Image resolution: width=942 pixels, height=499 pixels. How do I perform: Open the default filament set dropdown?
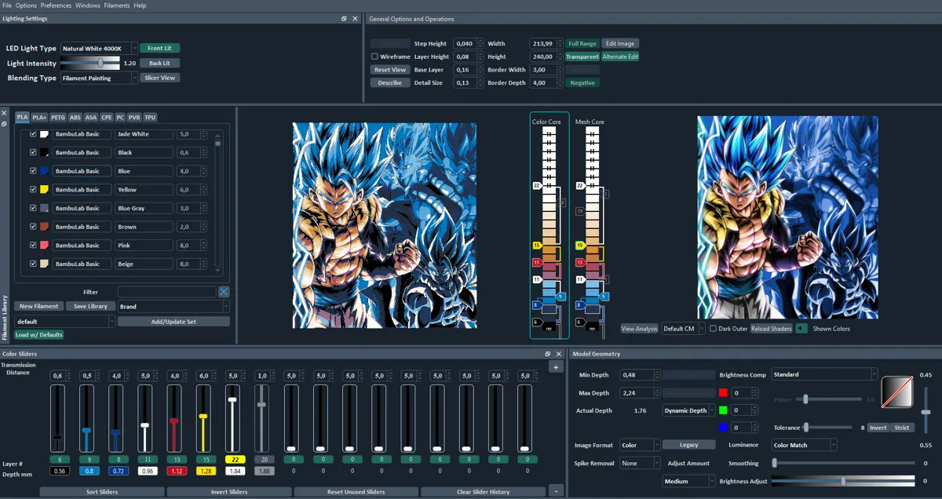[64, 322]
